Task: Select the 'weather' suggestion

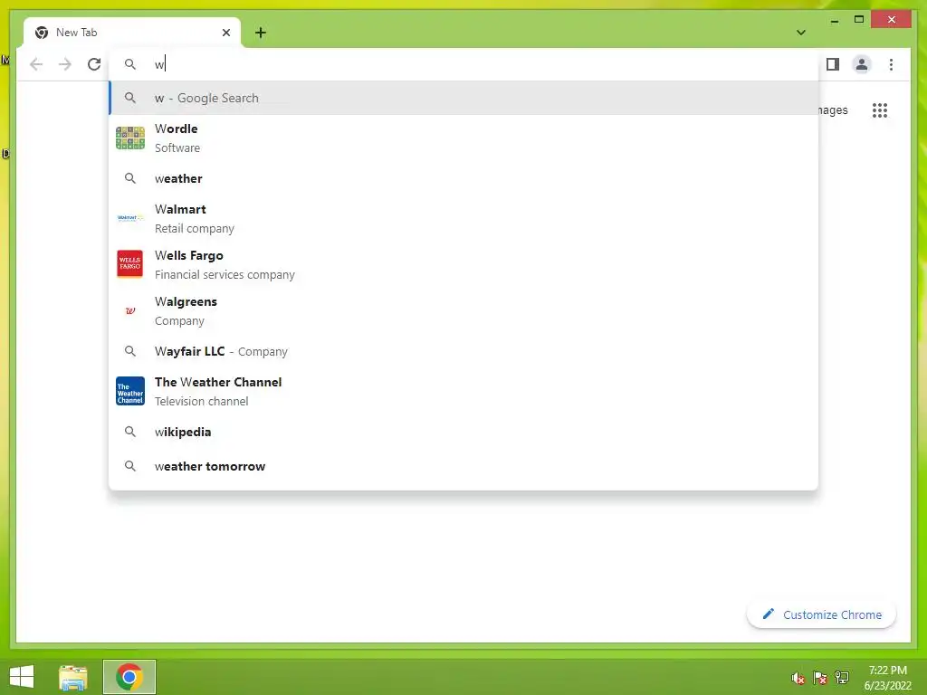Action: 464,178
